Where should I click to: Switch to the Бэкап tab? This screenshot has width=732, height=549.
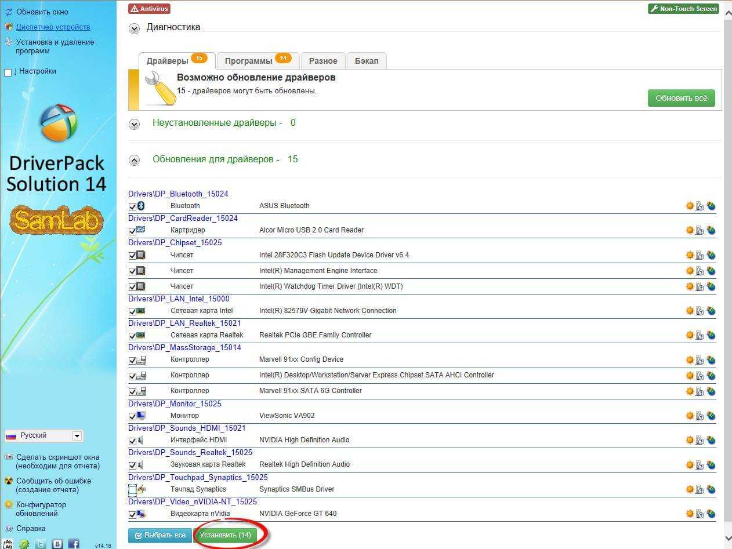(x=367, y=61)
